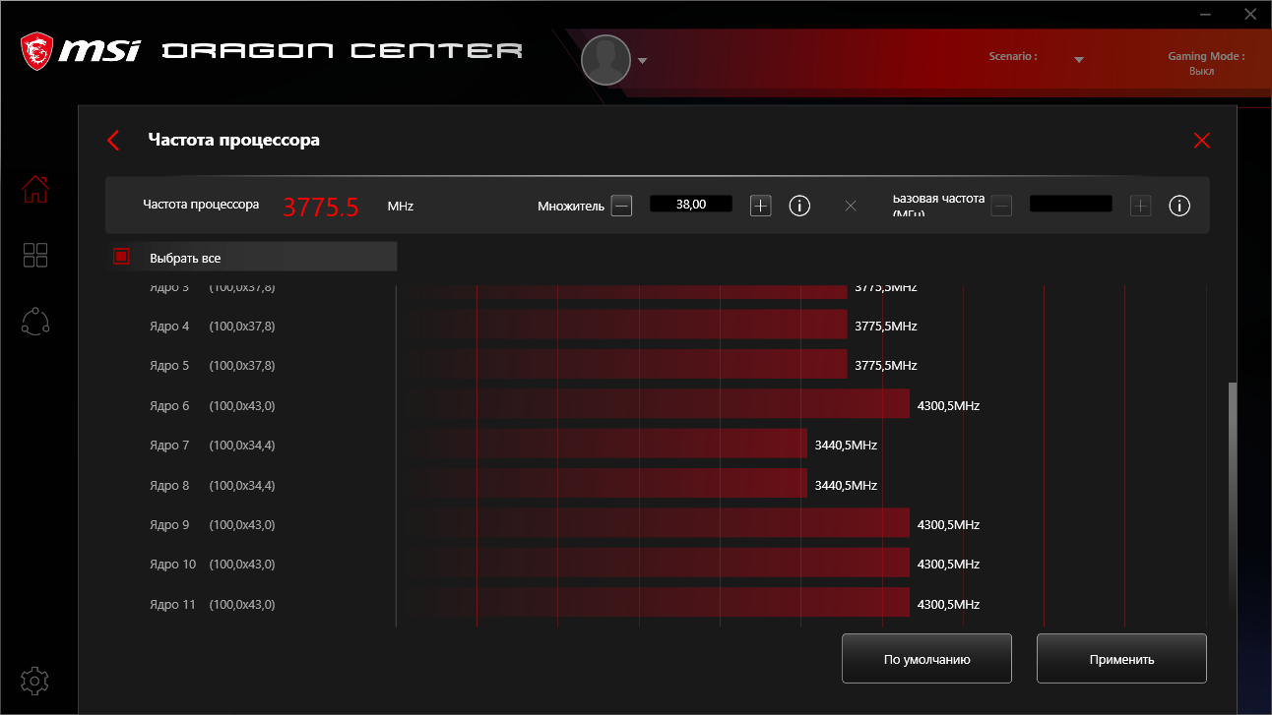1272x715 pixels.
Task: Show info about Базовая частота setting
Action: [1179, 206]
